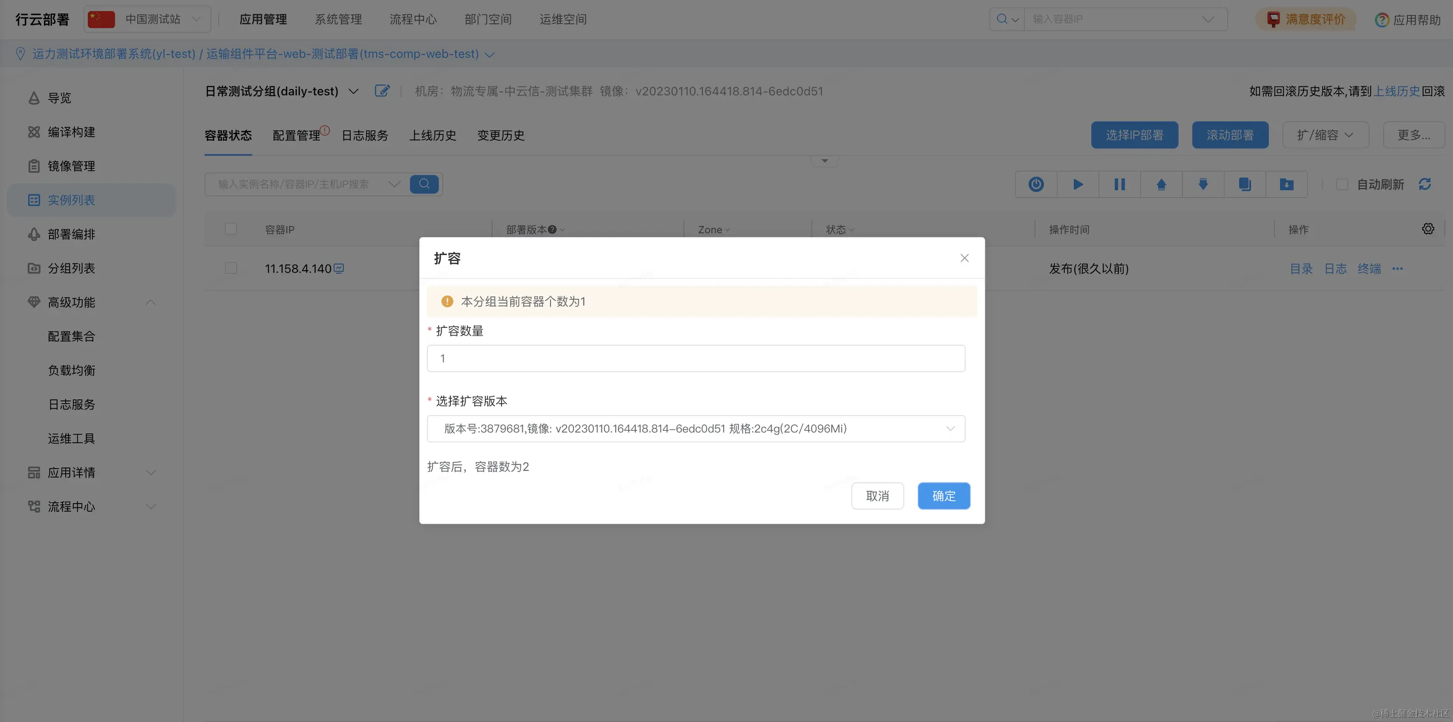Click the 扩容数量 input field

695,359
